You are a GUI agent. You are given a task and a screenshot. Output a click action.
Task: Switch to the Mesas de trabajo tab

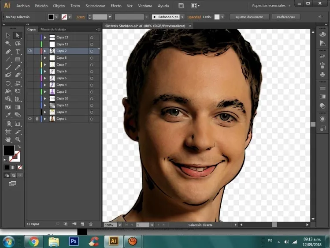pos(53,29)
